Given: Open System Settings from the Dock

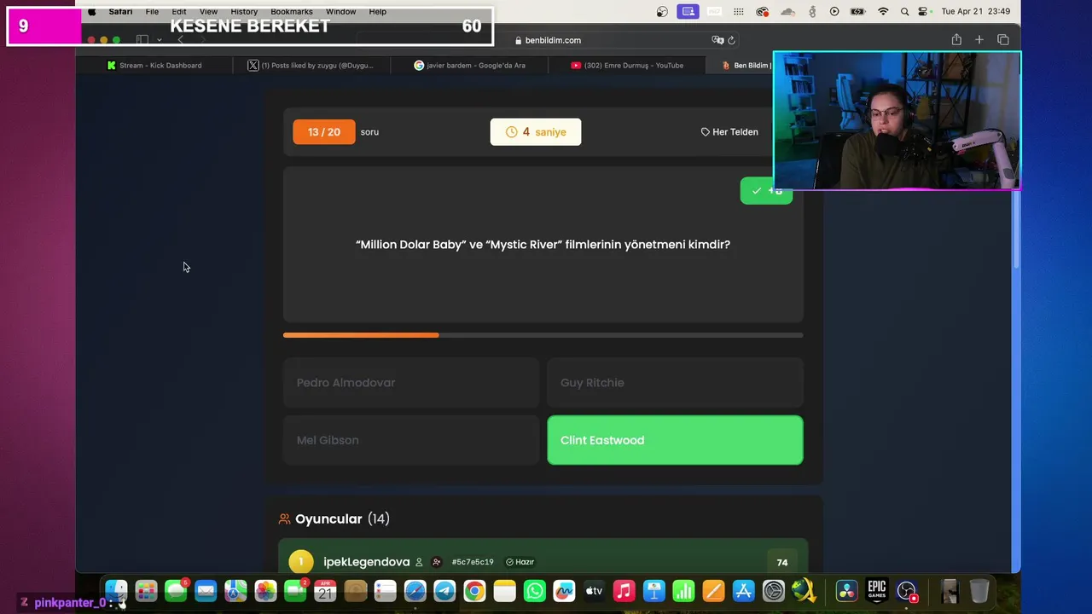Looking at the screenshot, I should point(773,590).
